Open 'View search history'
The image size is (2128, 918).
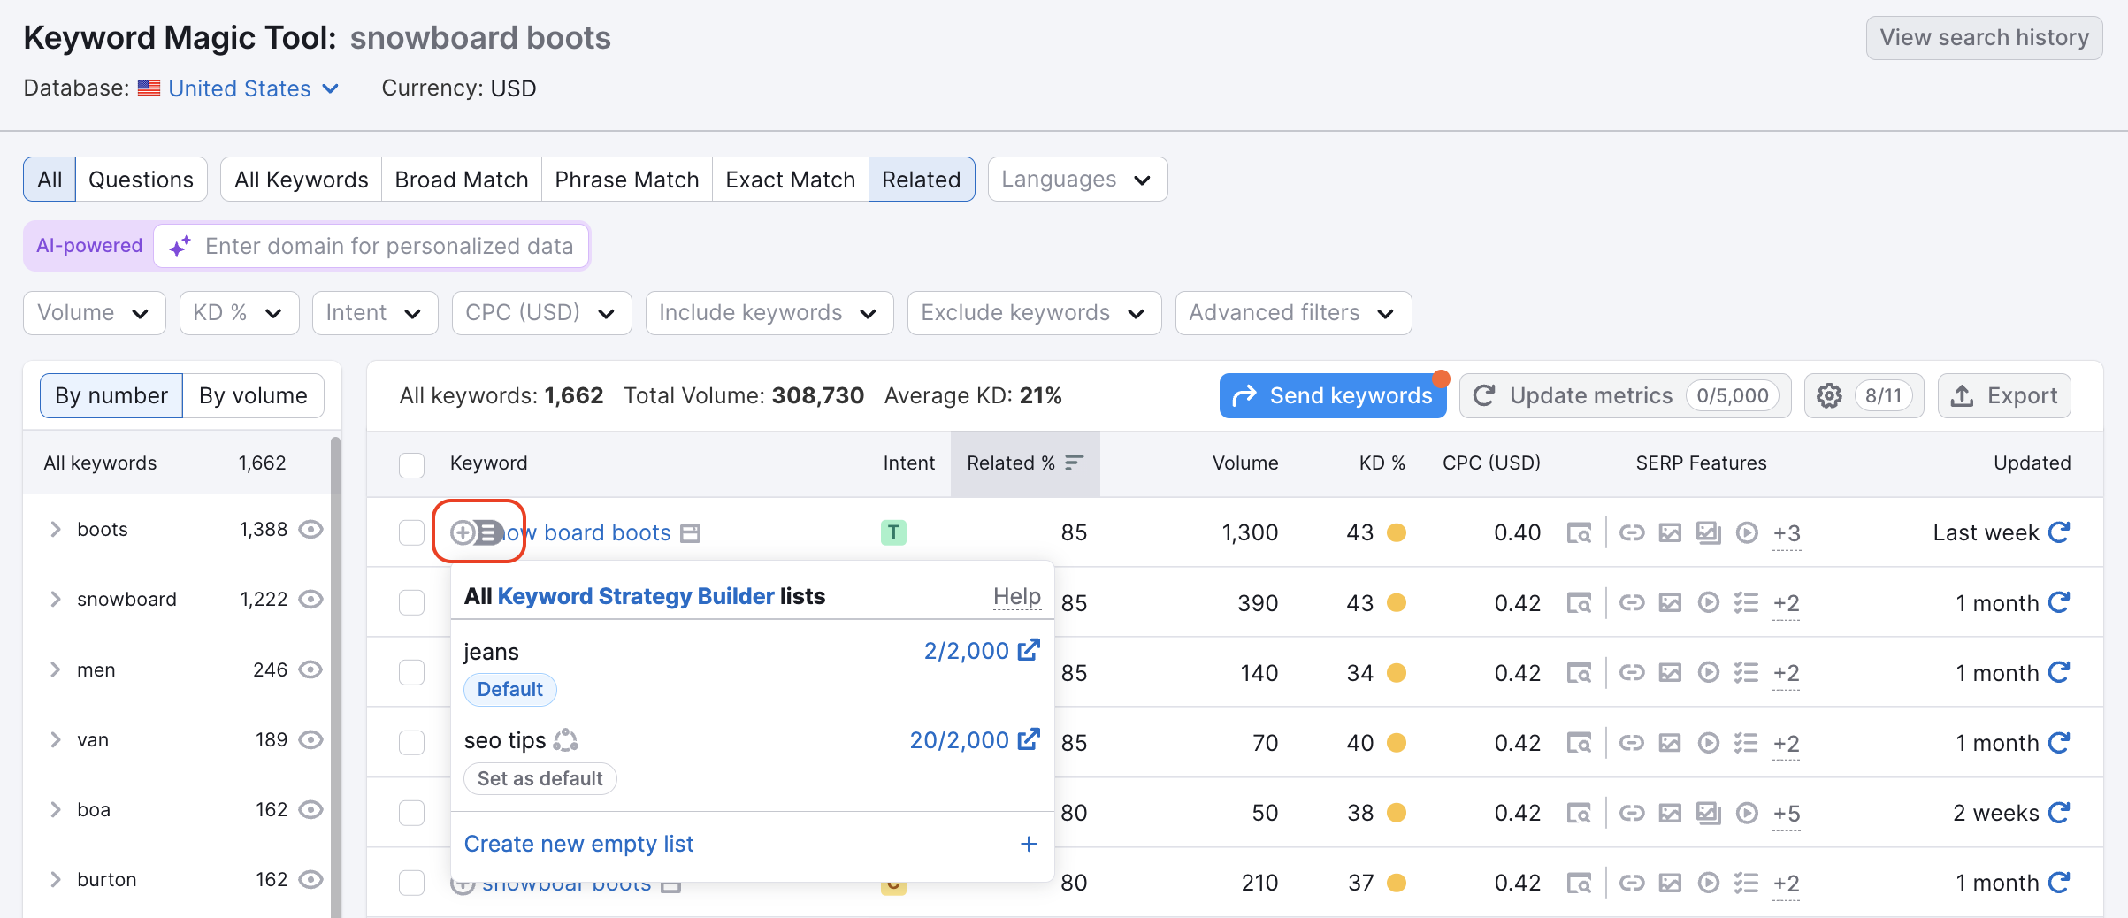pos(1984,37)
